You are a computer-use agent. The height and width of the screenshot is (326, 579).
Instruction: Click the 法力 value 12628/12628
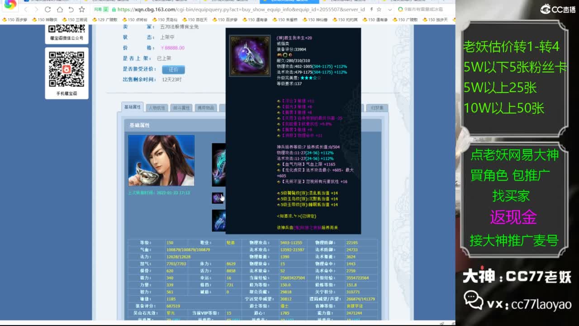tap(178, 257)
